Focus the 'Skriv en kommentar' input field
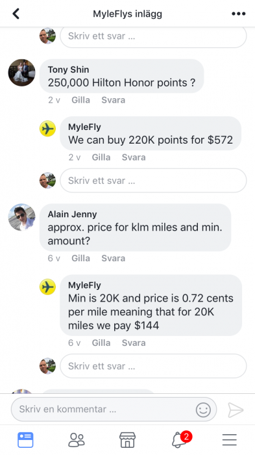The width and height of the screenshot is (255, 455). click(x=114, y=409)
